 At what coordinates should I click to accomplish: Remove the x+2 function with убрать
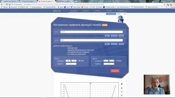(x=121, y=44)
